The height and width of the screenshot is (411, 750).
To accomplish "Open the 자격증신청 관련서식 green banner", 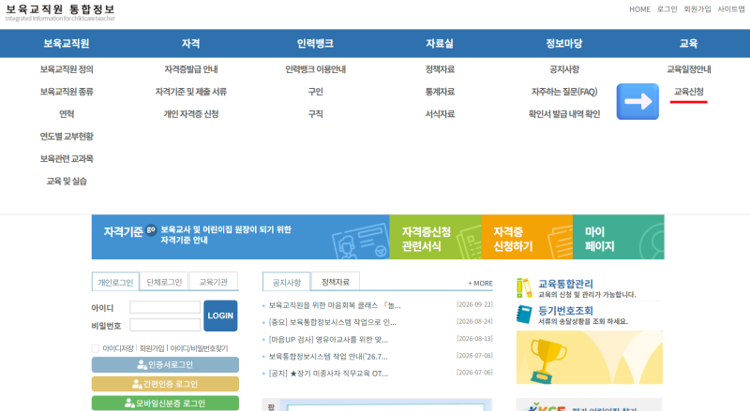I will point(435,237).
